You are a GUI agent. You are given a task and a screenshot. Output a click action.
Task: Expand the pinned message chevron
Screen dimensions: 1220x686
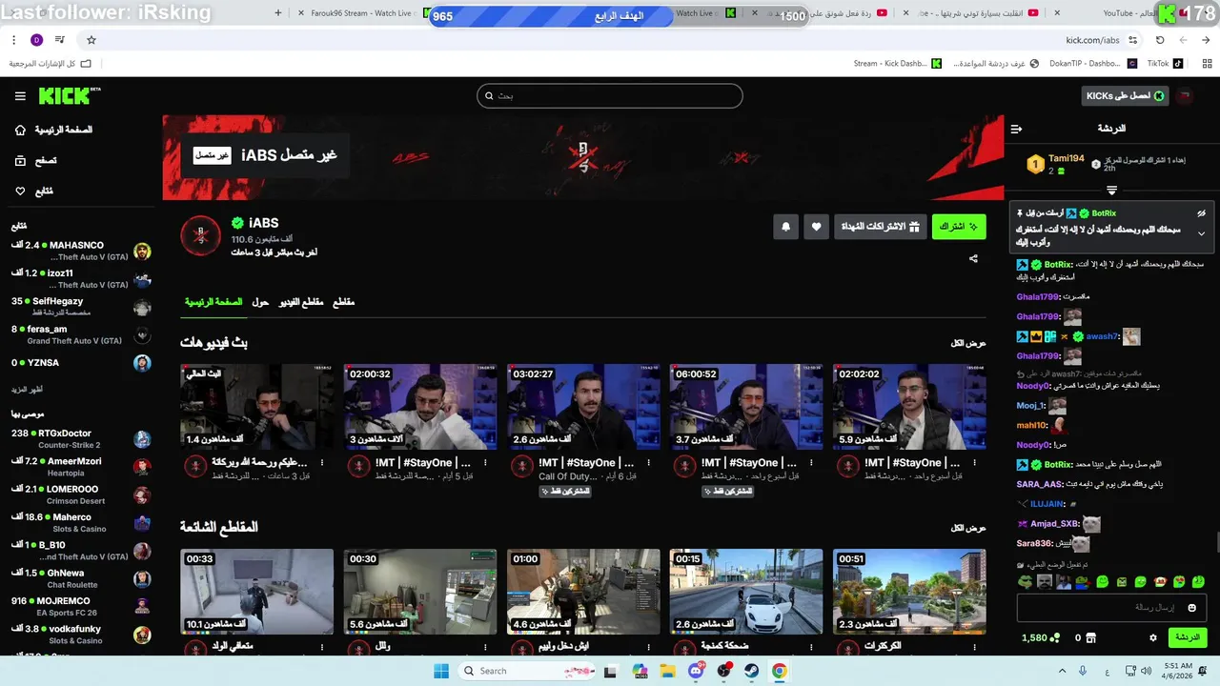click(x=1201, y=233)
